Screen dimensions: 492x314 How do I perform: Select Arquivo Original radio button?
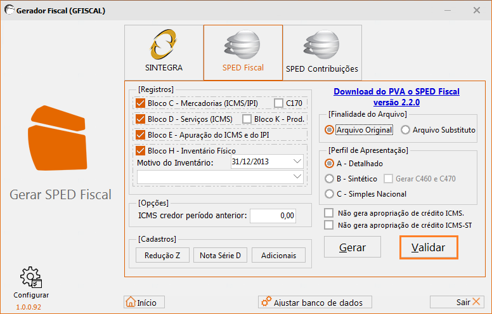point(329,129)
